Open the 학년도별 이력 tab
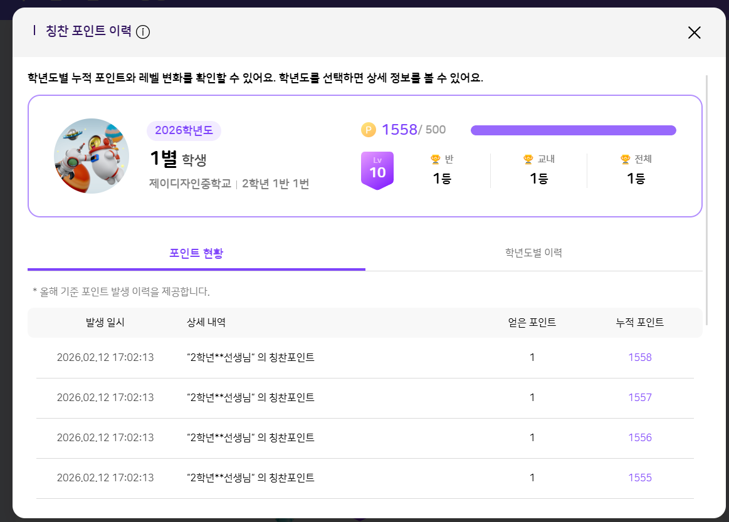Image resolution: width=729 pixels, height=522 pixels. [533, 253]
